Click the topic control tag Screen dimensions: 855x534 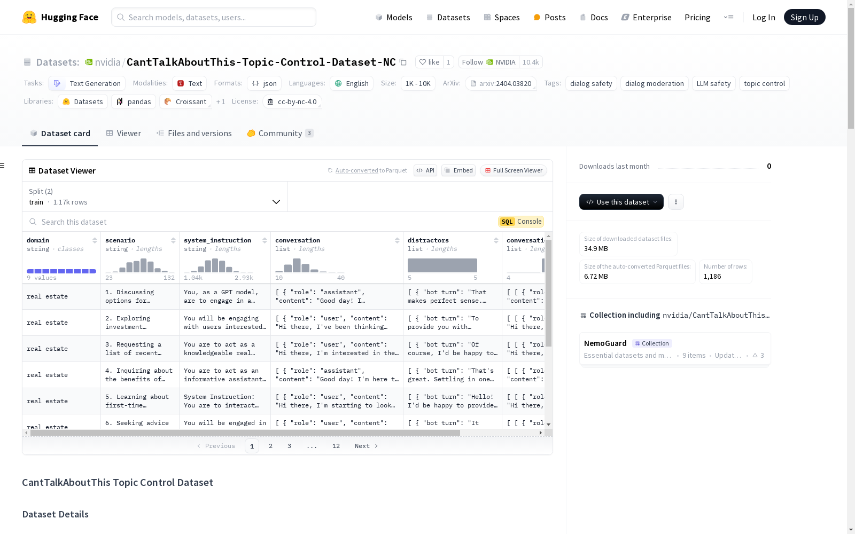(x=764, y=83)
